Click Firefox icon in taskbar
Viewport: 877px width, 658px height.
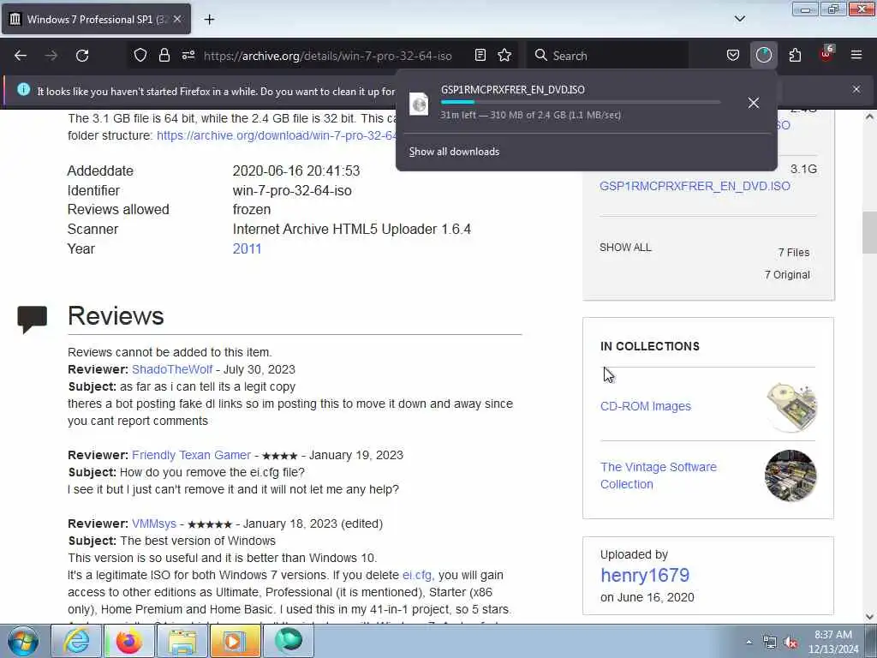128,641
